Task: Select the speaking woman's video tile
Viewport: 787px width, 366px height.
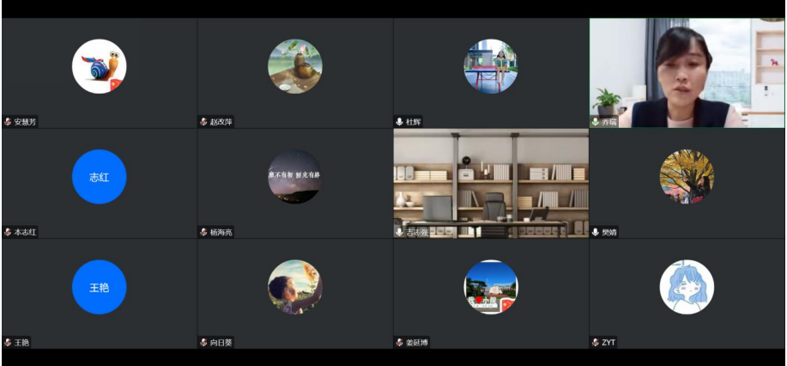Action: tap(687, 73)
